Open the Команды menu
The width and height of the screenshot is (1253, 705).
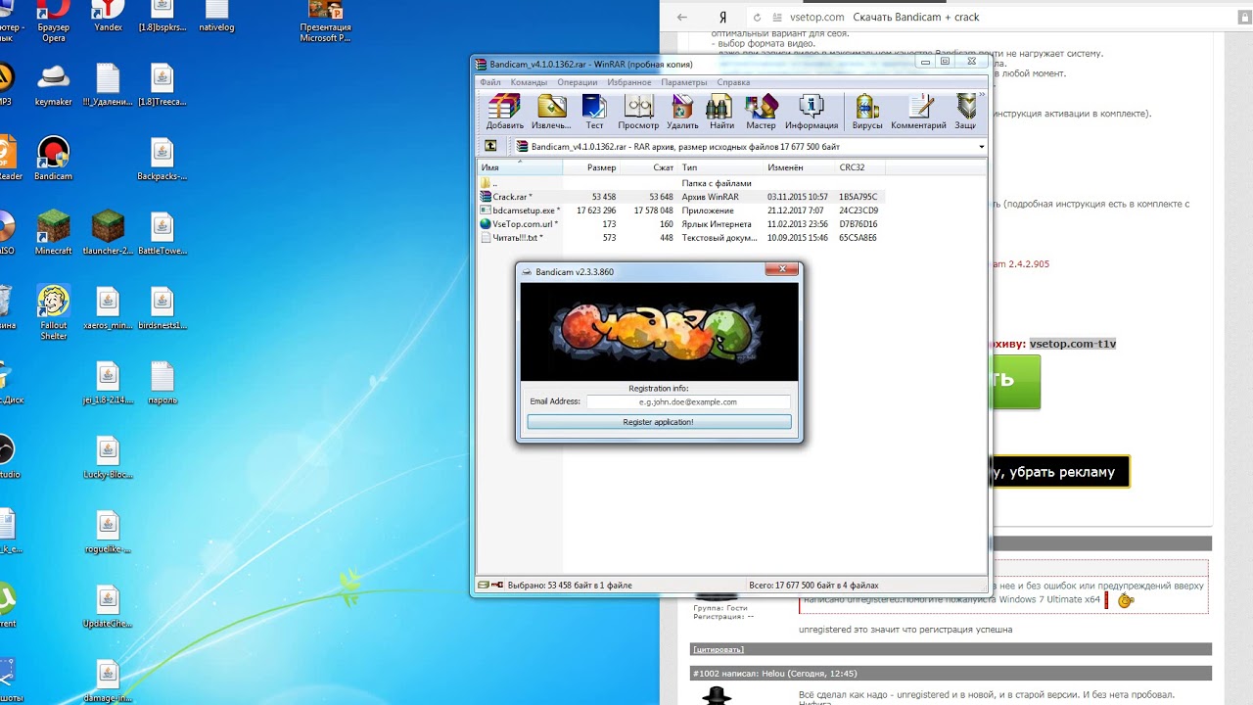click(529, 82)
